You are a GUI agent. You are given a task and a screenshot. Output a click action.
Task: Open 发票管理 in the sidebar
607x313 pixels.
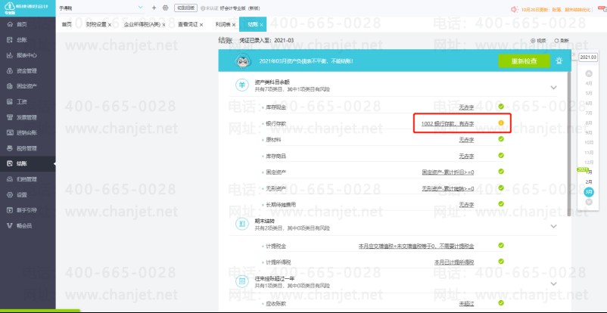26,116
